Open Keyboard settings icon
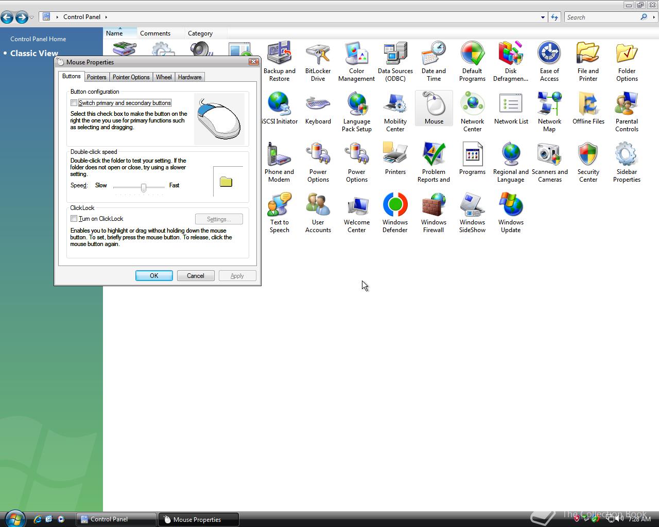Image resolution: width=659 pixels, height=527 pixels. click(318, 108)
